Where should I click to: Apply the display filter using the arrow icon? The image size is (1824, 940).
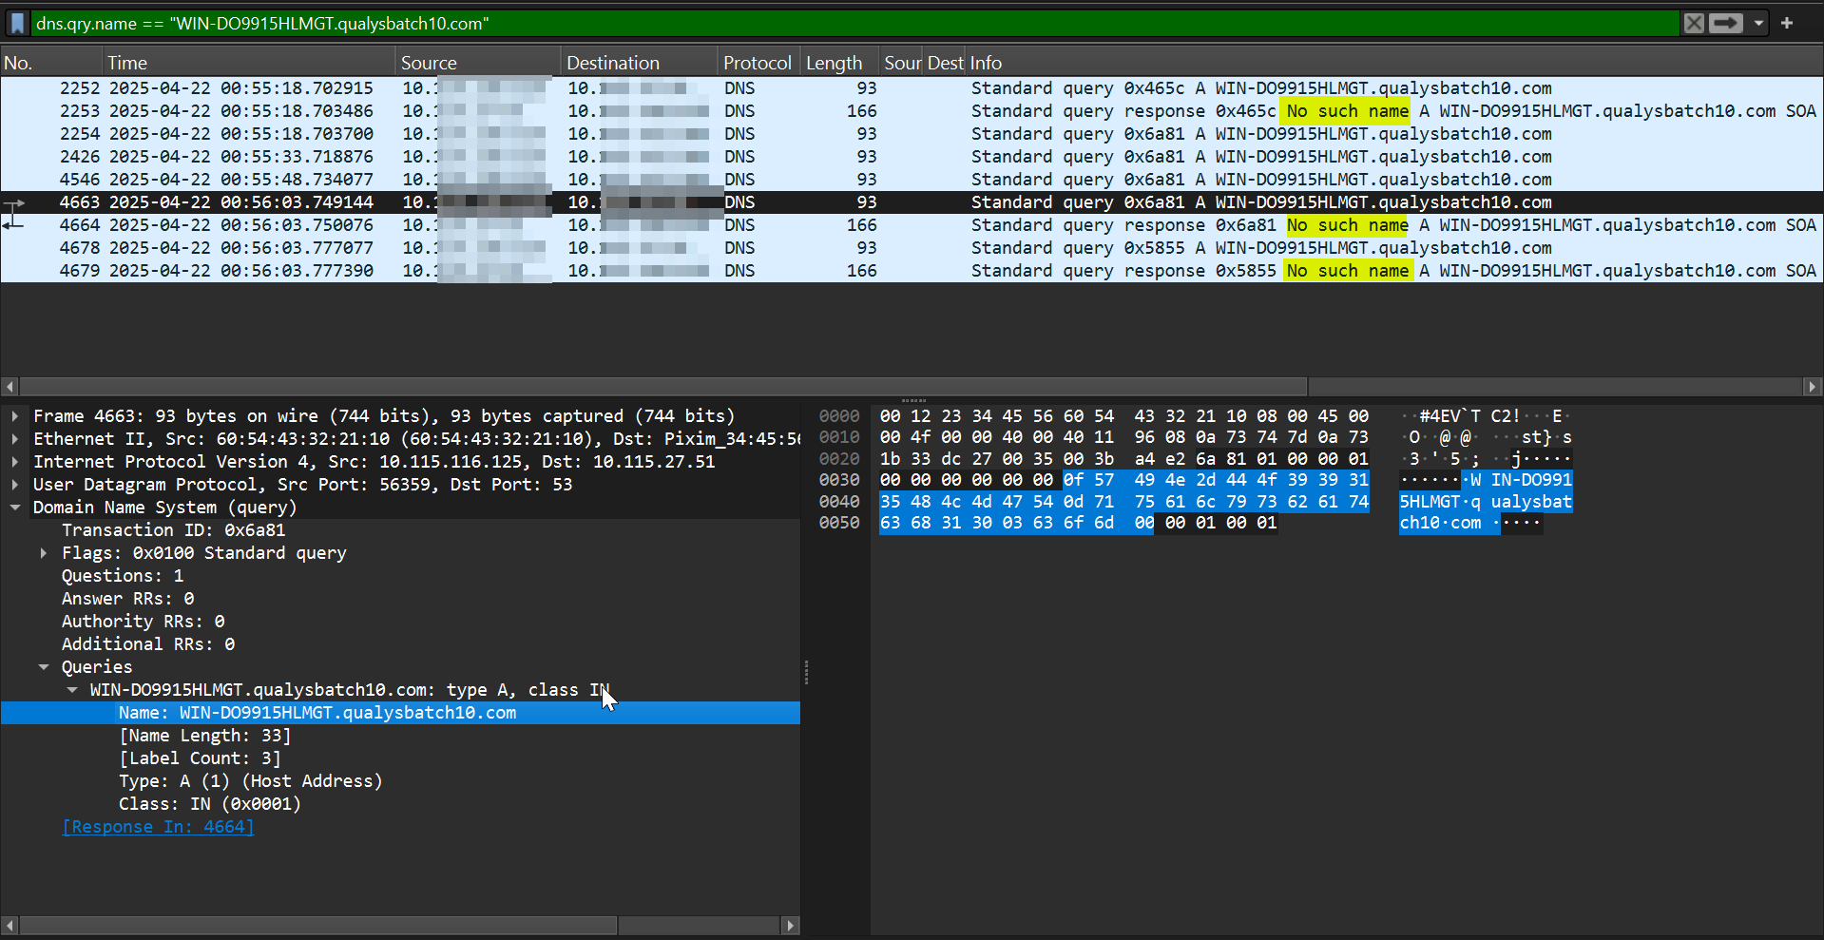coord(1725,23)
